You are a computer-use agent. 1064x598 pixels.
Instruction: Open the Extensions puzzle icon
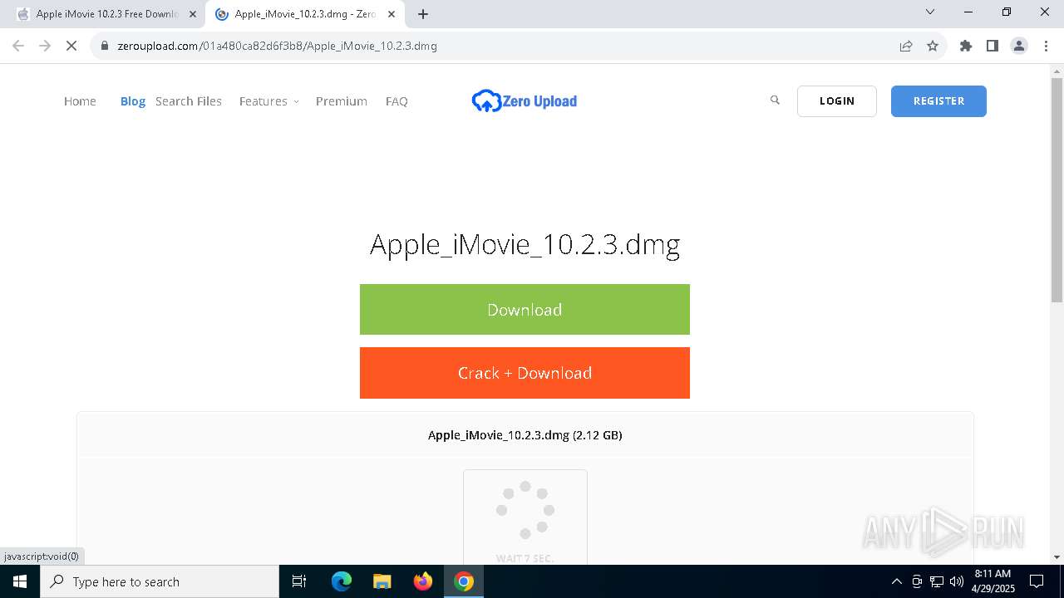pyautogui.click(x=966, y=46)
